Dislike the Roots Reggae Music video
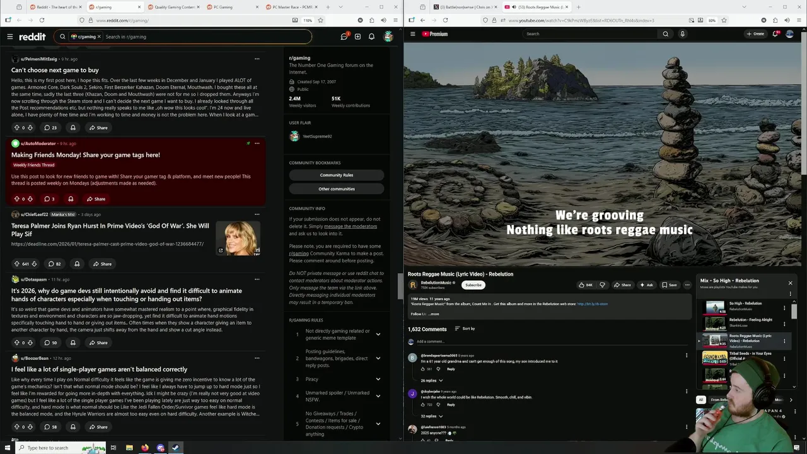The width and height of the screenshot is (807, 454). [602, 285]
